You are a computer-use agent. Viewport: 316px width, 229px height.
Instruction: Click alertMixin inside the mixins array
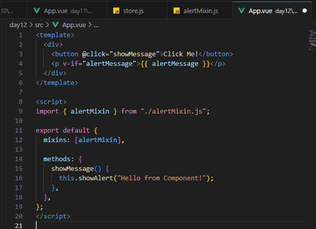coord(98,140)
